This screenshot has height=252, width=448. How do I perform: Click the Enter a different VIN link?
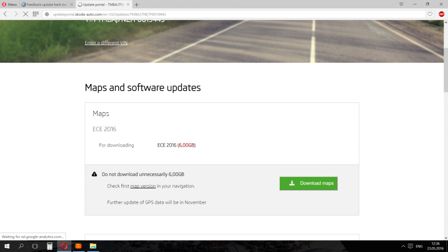coord(106,43)
